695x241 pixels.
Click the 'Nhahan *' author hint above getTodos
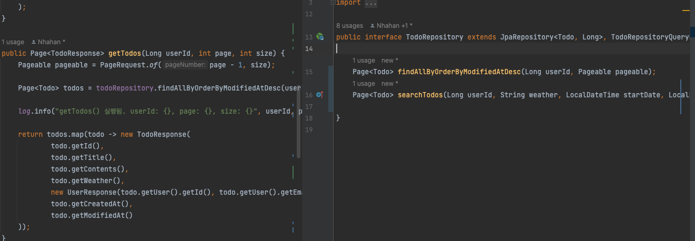click(48, 42)
